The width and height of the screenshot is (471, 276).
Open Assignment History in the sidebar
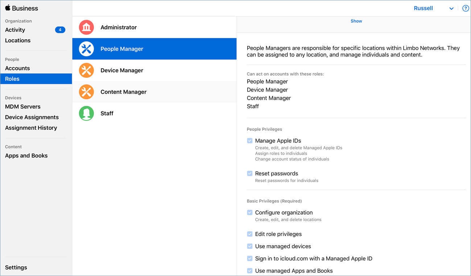(x=31, y=128)
